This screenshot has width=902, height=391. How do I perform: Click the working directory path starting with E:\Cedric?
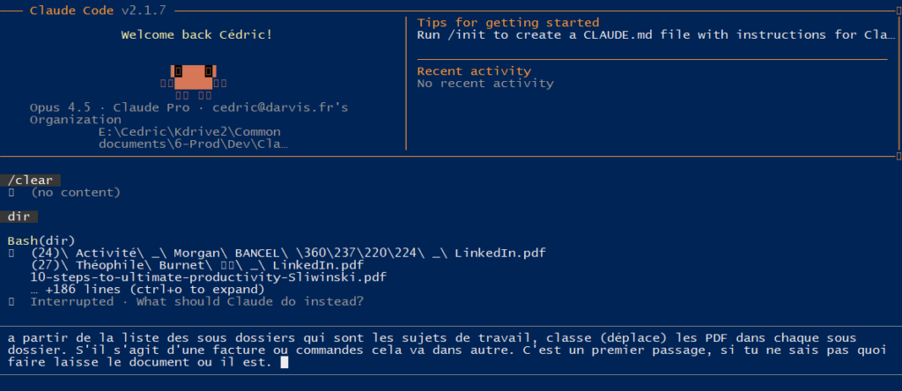(x=192, y=137)
